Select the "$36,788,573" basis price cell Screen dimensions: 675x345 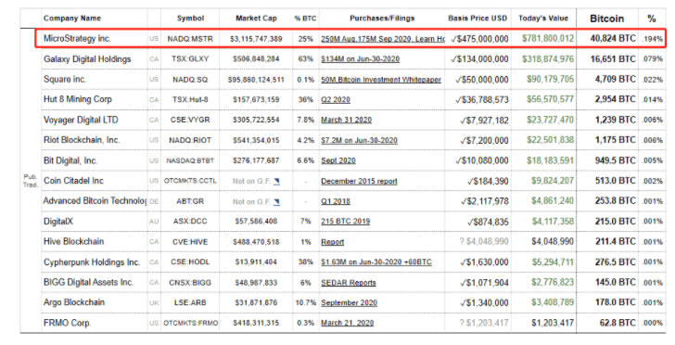[x=482, y=100]
